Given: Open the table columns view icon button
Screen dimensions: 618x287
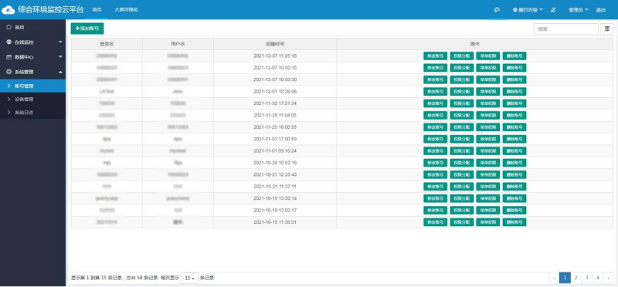Looking at the screenshot, I should coord(606,29).
